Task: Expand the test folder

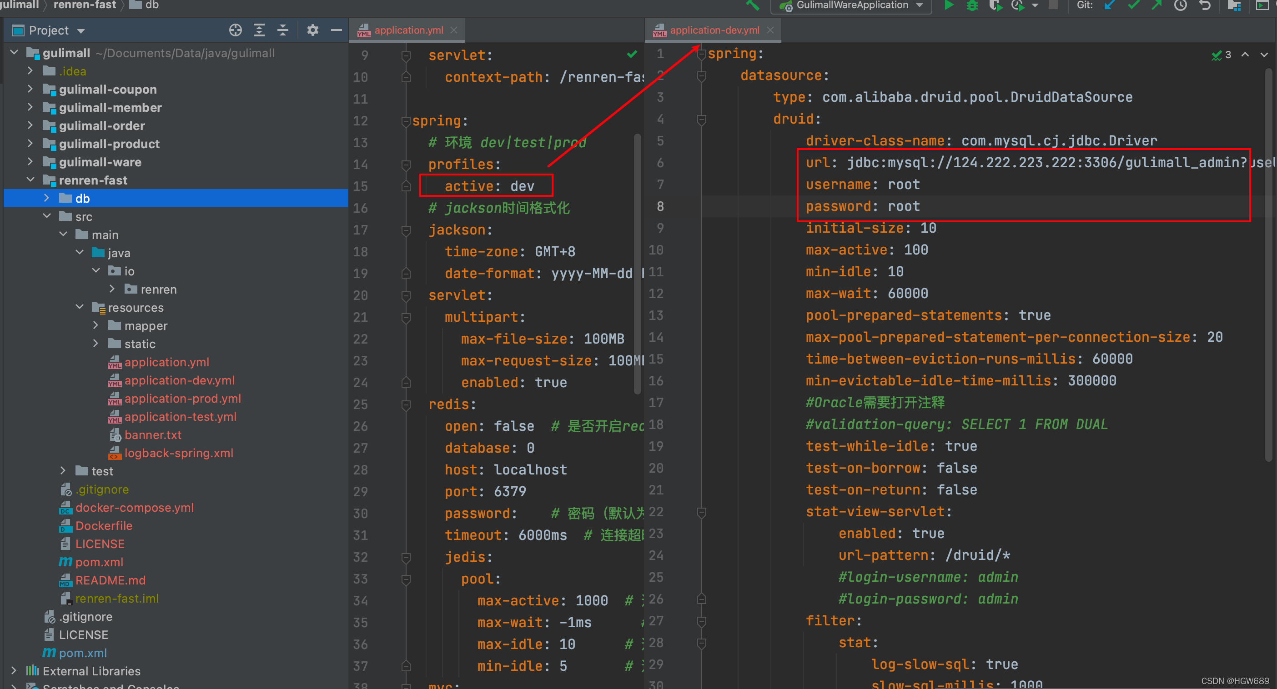Action: [64, 471]
